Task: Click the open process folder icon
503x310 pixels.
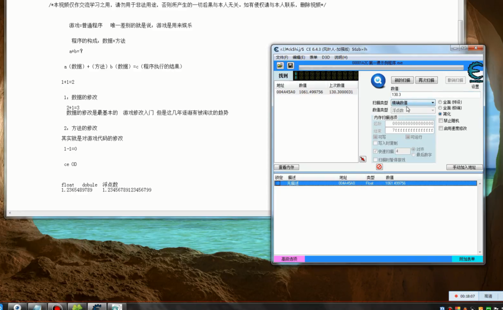Action: 280,65
